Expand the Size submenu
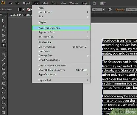The width and height of the screenshot is (137, 115). click(x=61, y=16)
